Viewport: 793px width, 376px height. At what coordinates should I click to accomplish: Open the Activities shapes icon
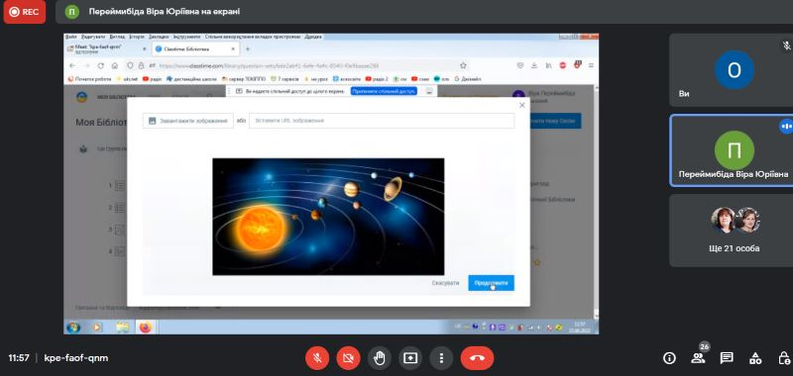click(755, 358)
